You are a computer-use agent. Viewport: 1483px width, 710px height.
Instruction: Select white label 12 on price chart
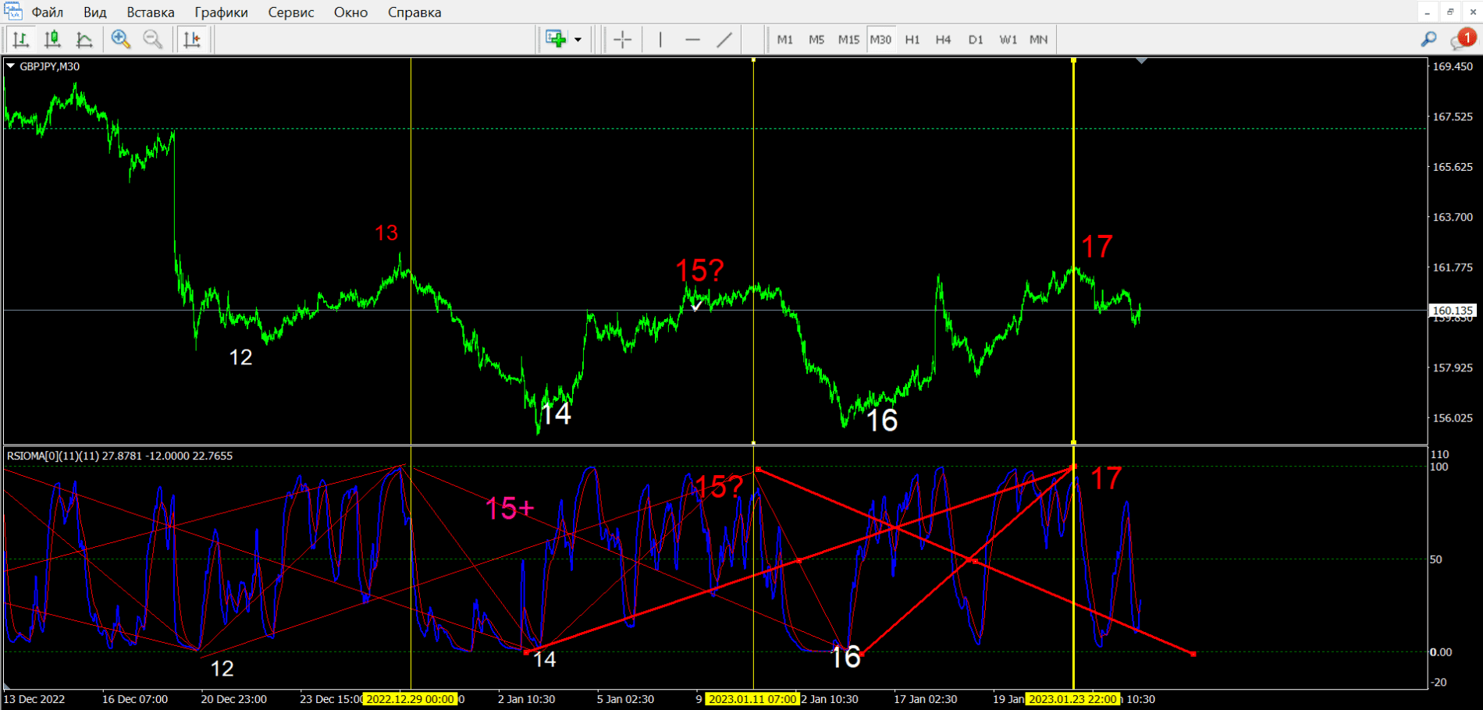click(x=240, y=357)
